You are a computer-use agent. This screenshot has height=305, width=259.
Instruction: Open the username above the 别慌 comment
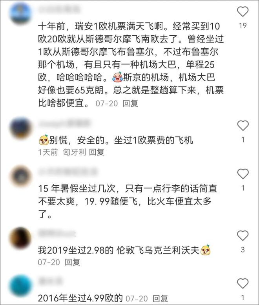pos(64,124)
